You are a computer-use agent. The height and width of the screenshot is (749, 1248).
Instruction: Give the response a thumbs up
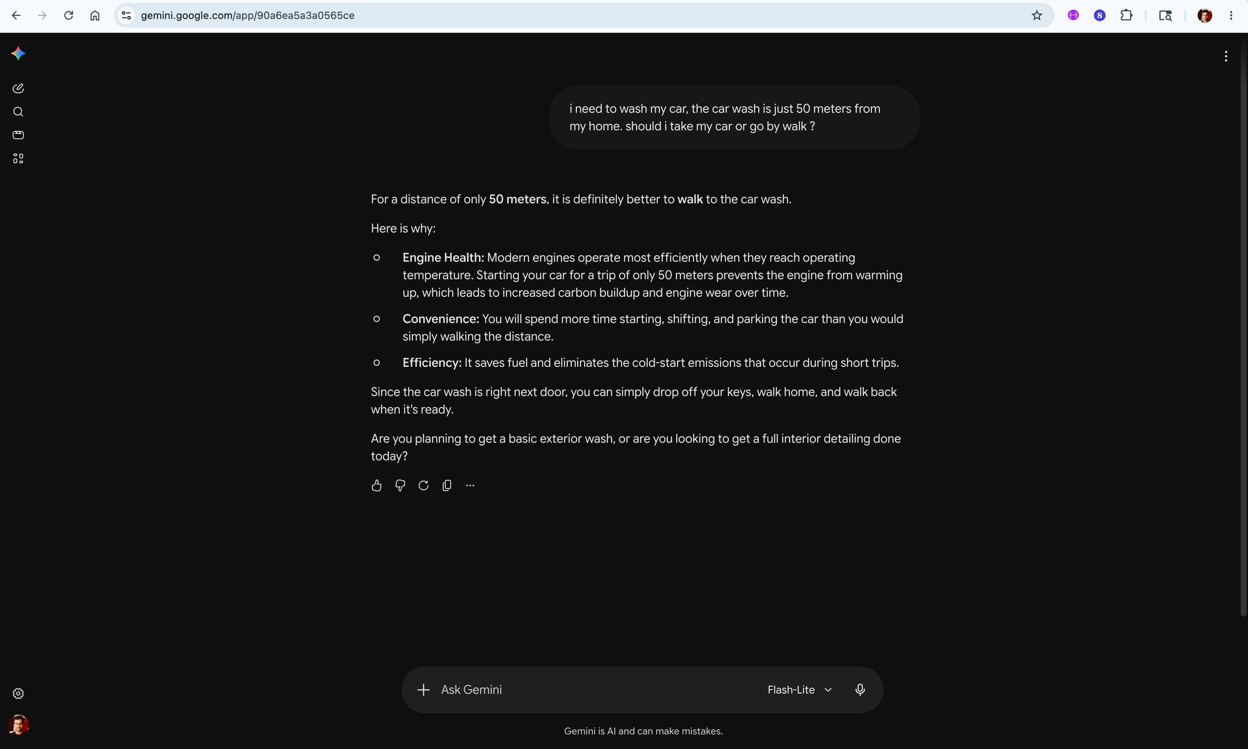click(376, 485)
